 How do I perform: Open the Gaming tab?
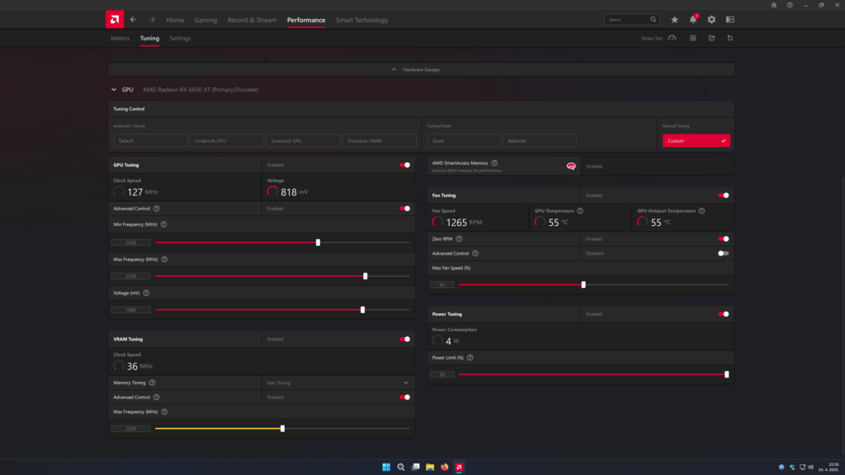205,20
